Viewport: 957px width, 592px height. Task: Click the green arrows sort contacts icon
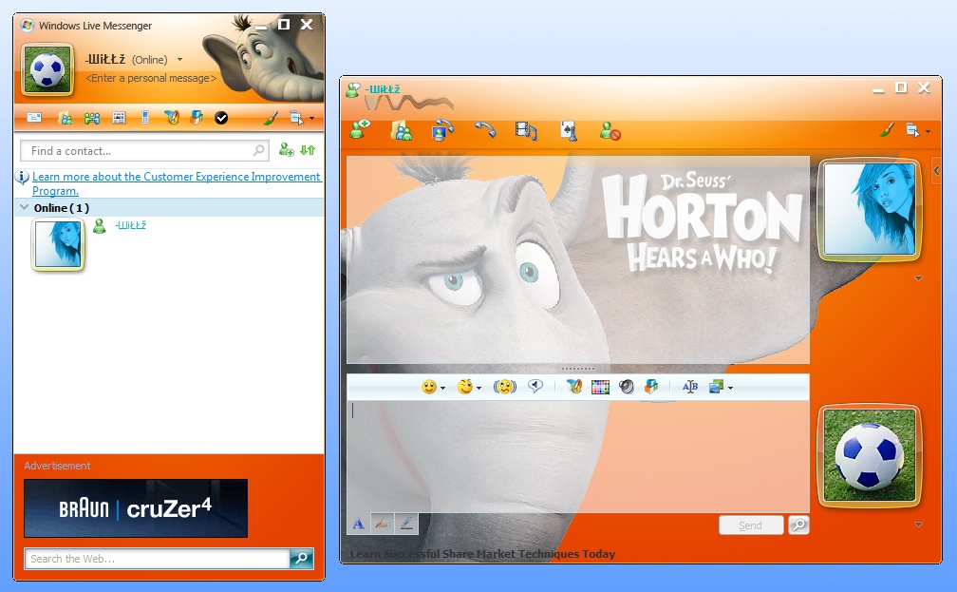pyautogui.click(x=308, y=150)
